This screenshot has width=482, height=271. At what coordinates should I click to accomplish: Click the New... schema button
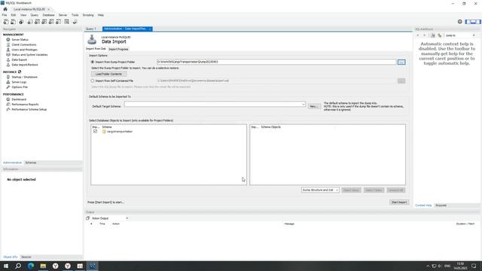313,106
